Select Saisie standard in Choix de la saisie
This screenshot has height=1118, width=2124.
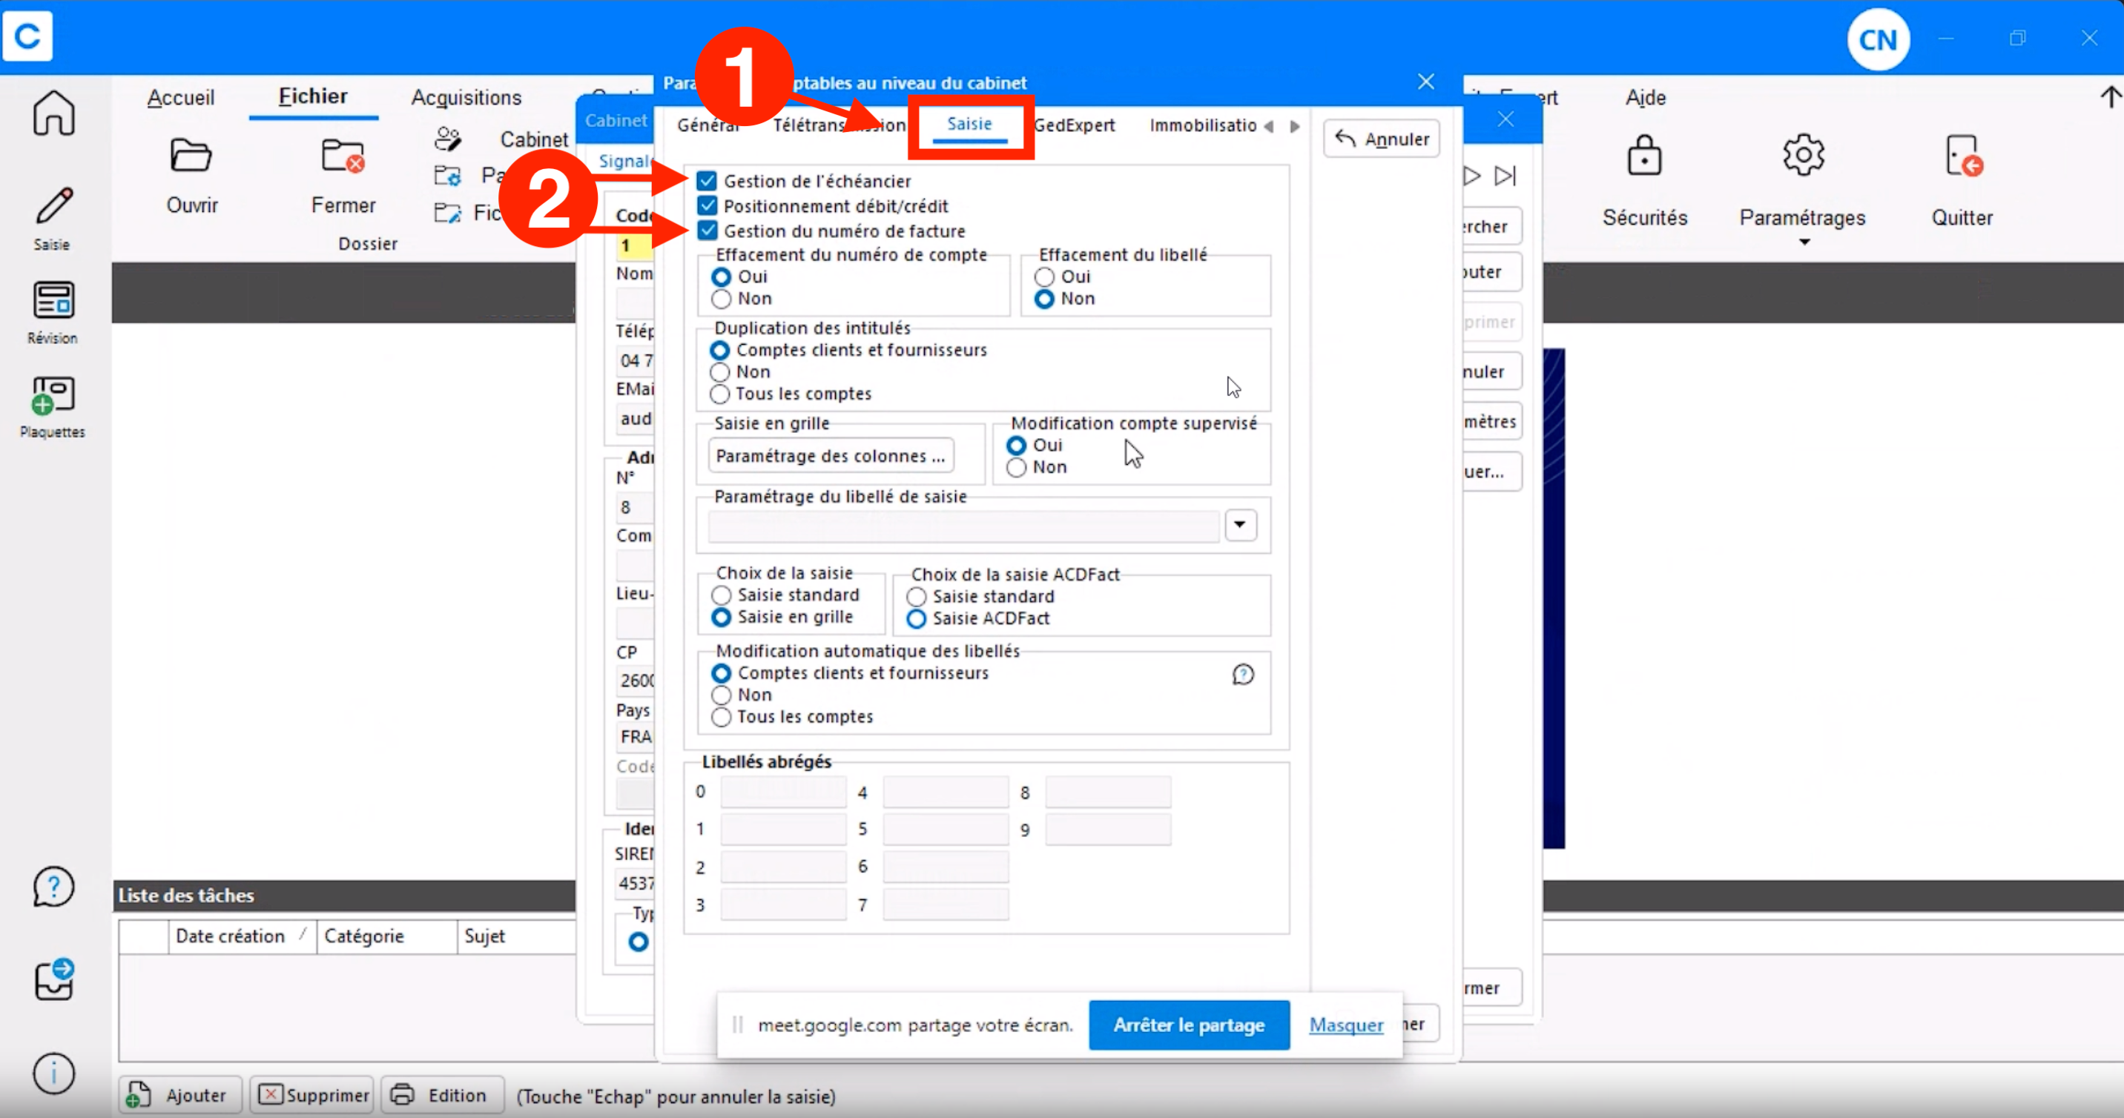722,595
